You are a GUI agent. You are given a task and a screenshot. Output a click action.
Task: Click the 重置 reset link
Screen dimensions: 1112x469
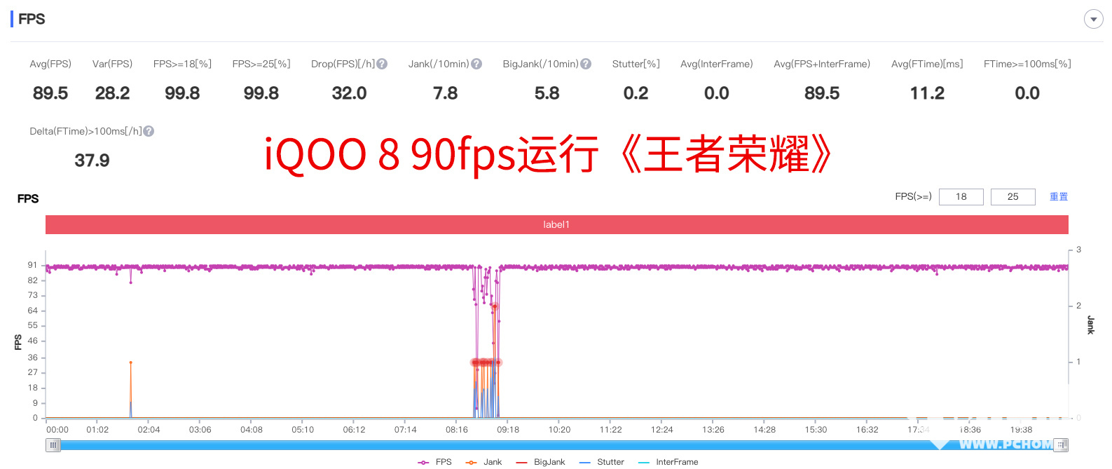tap(1059, 197)
